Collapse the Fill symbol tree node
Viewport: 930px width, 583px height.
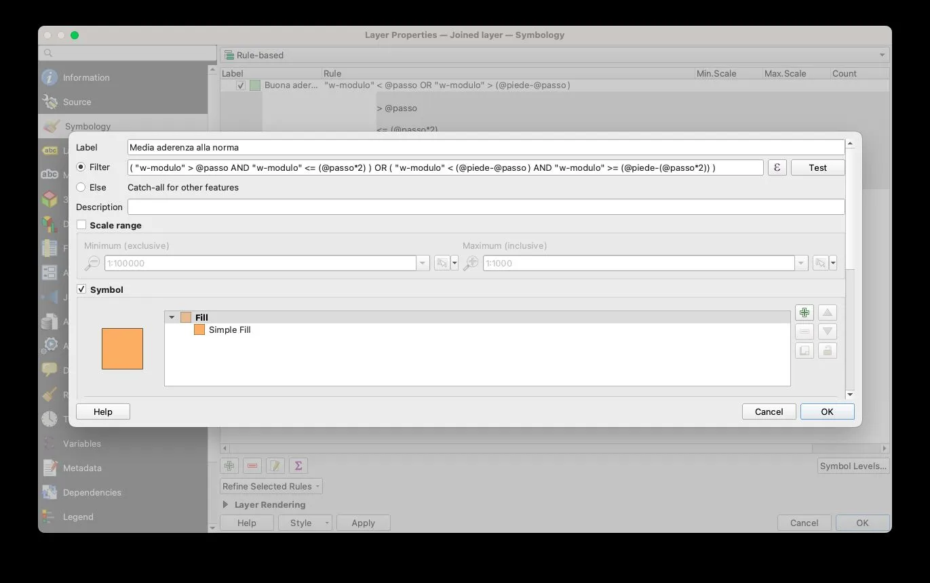(172, 317)
